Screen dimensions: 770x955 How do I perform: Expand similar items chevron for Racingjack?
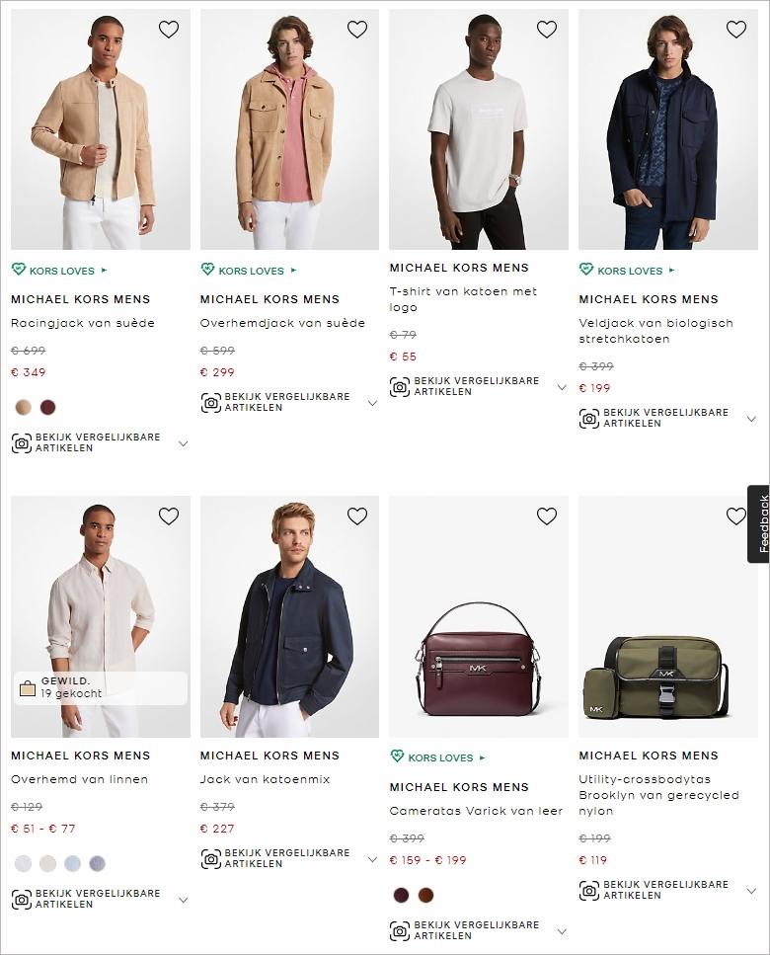coord(183,443)
